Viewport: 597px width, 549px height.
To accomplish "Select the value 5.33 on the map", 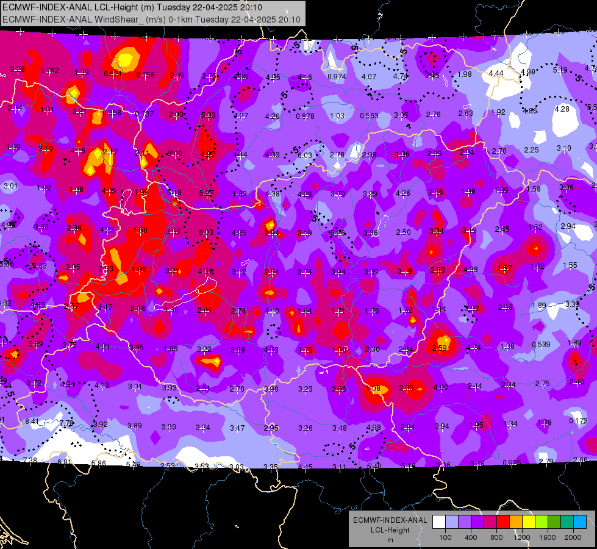I will pyautogui.click(x=209, y=115).
